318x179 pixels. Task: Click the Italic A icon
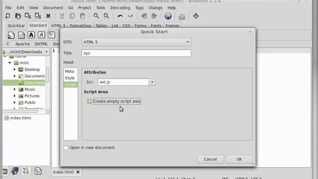click(x=41, y=35)
